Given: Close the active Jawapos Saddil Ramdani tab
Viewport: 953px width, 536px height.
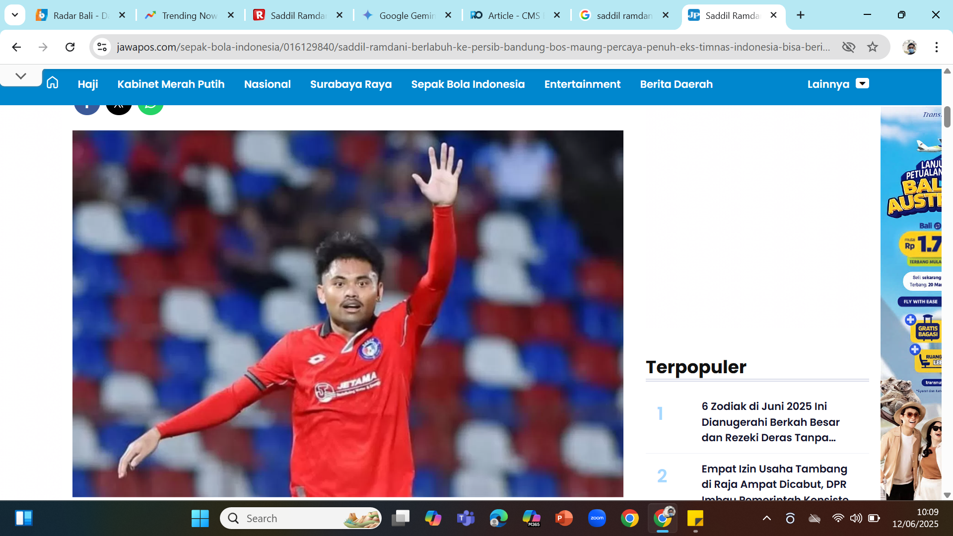Looking at the screenshot, I should [773, 15].
